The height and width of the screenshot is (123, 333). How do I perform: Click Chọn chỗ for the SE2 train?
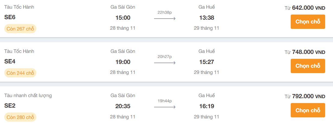point(308,110)
